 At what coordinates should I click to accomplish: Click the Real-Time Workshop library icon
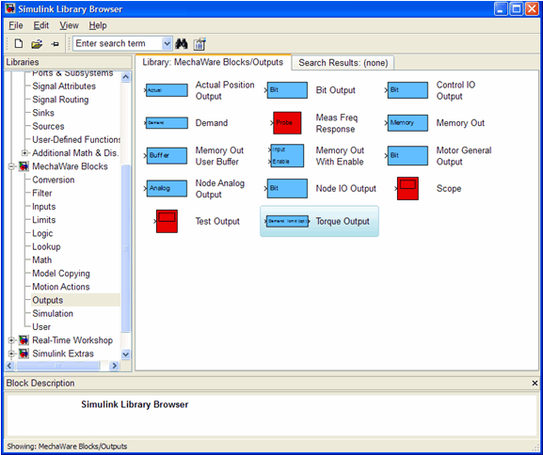(x=24, y=340)
